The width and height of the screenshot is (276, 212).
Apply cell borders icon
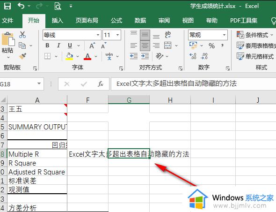coord(47,56)
